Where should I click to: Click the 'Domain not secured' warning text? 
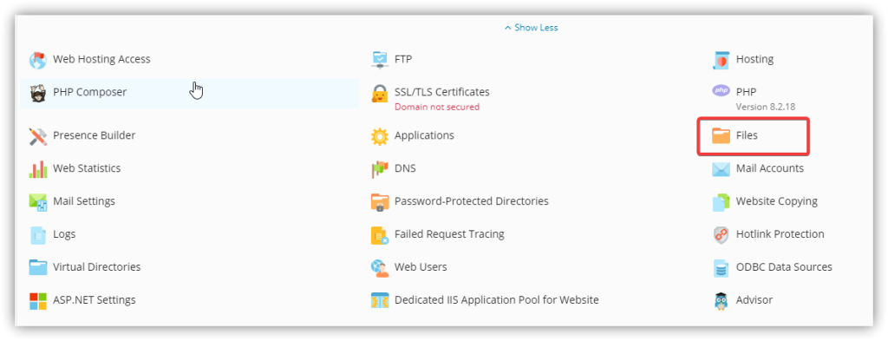[x=437, y=107]
